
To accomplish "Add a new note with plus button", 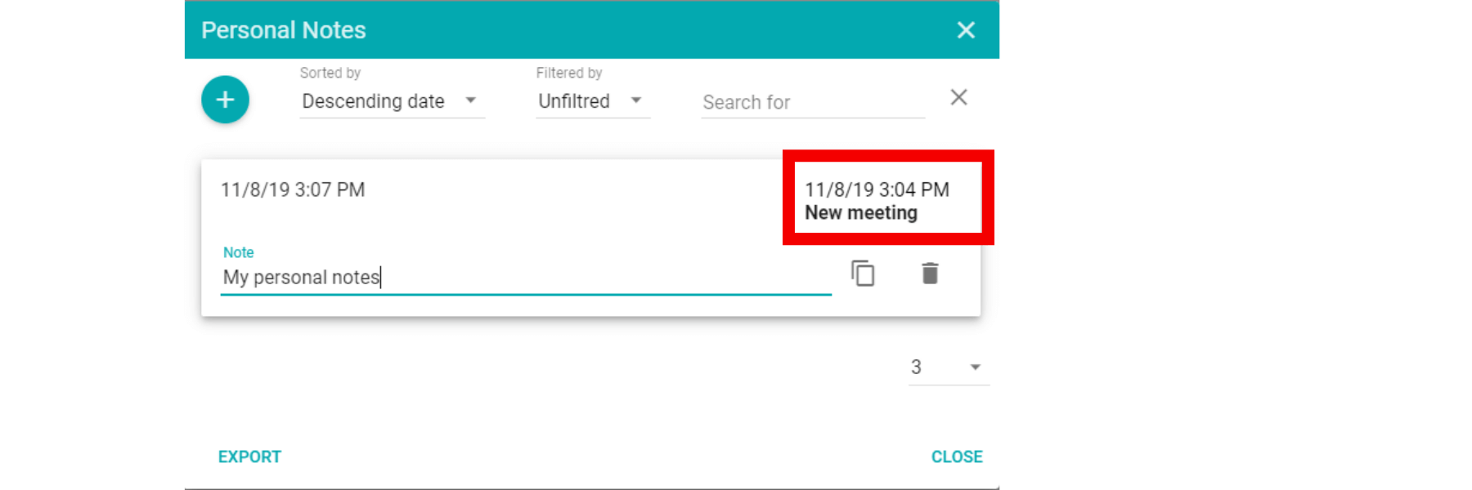I will point(225,100).
